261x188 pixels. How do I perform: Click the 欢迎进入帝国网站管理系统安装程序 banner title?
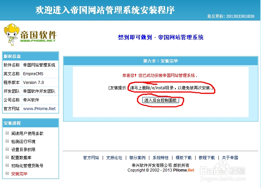click(x=105, y=10)
